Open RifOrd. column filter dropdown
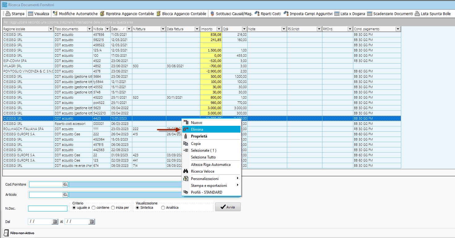 pos(350,29)
